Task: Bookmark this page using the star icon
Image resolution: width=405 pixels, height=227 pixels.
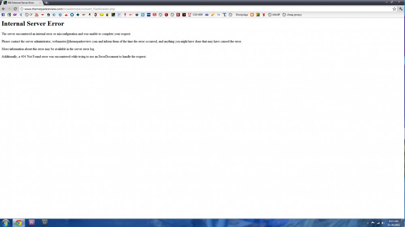Action: 394,9
